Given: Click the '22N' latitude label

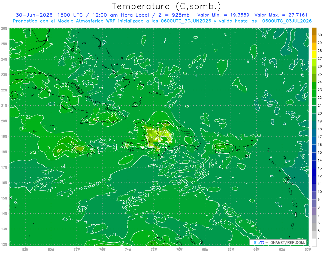Looking at the screenshot, I should coord(4,90).
